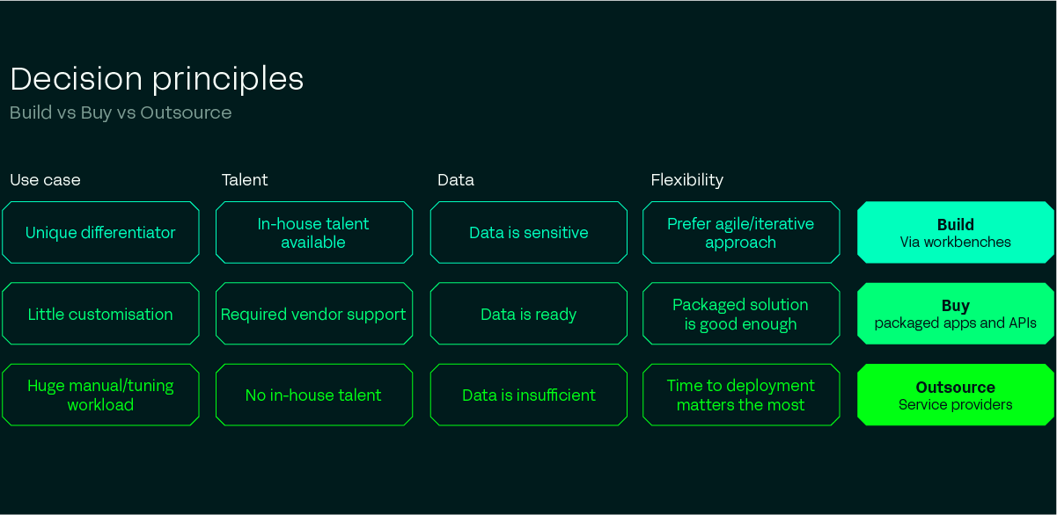This screenshot has height=515, width=1057.
Task: Select the 'Huge manual/tuning workload' box
Action: click(x=100, y=395)
